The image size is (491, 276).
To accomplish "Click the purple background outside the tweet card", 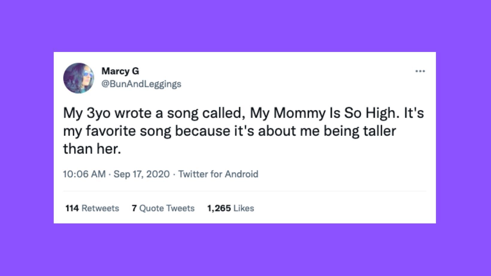I will (x=245, y=251).
